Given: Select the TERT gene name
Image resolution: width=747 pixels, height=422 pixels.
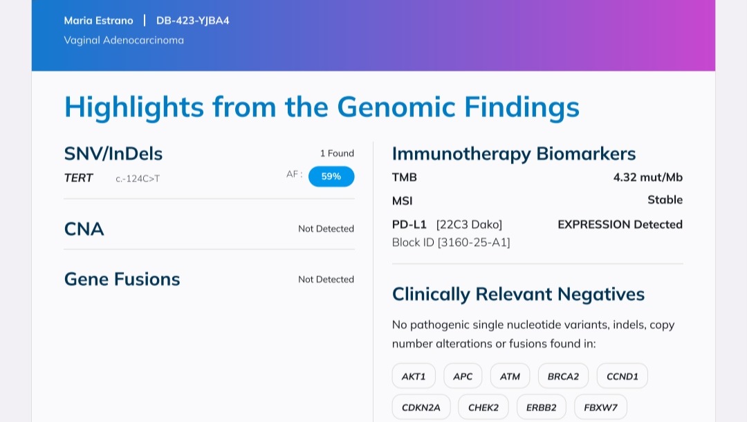Looking at the screenshot, I should tap(78, 178).
